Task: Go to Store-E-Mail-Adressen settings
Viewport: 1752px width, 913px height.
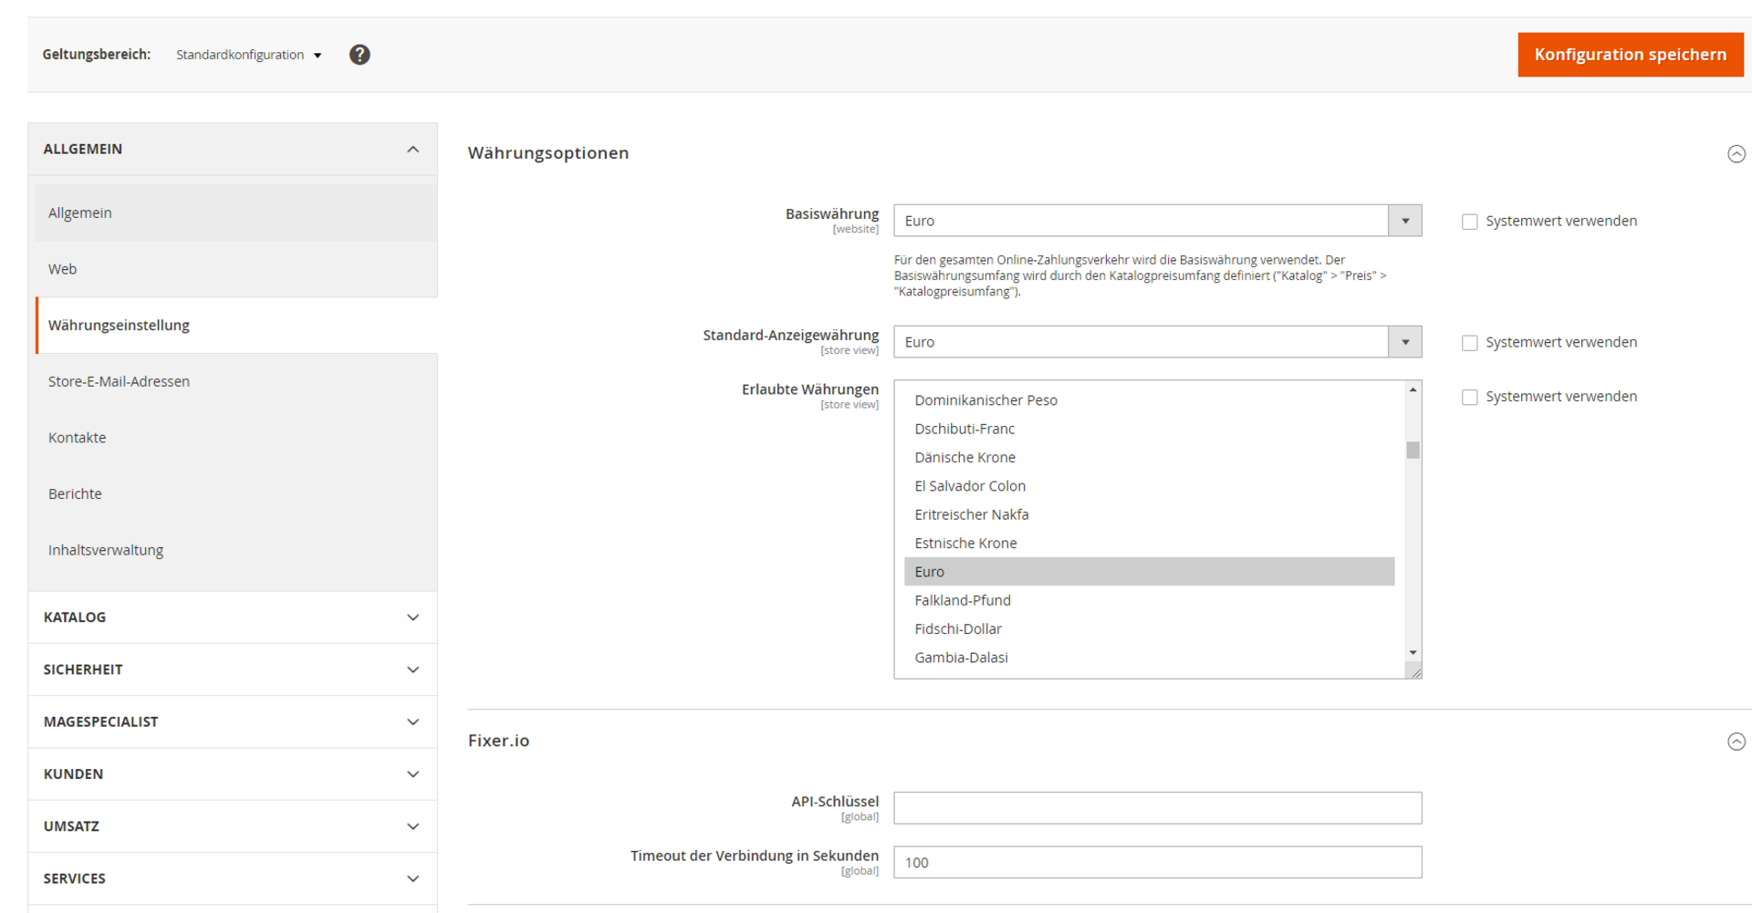Action: (119, 381)
